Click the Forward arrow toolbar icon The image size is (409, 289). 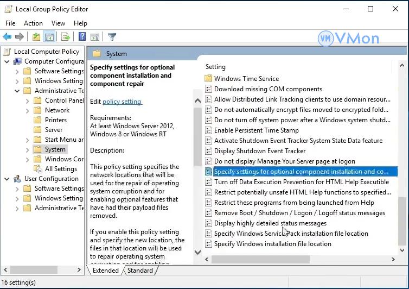click(20, 37)
